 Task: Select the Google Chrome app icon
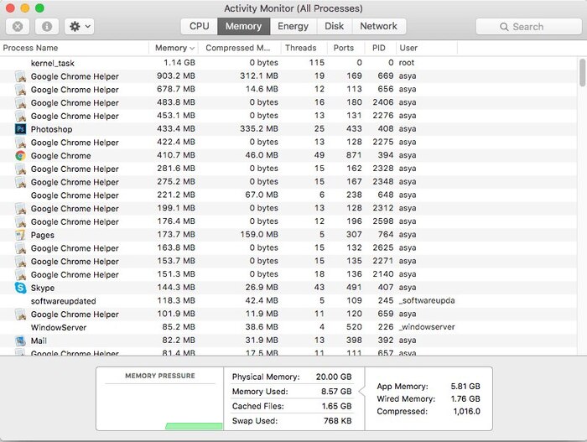click(x=21, y=155)
